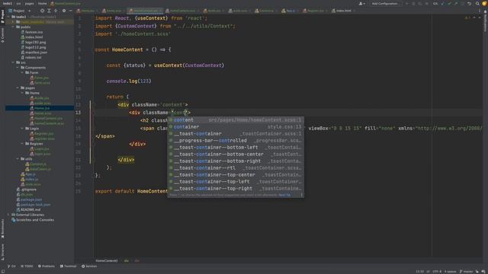Select favicon.ico in project tree
Viewport: 488px width, 274px height.
(x=32, y=32)
